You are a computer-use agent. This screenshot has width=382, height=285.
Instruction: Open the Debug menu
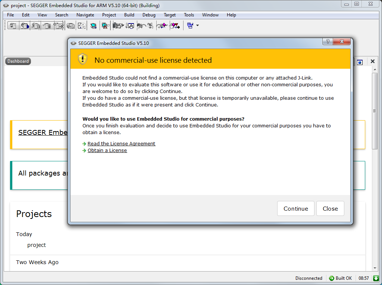coord(149,15)
